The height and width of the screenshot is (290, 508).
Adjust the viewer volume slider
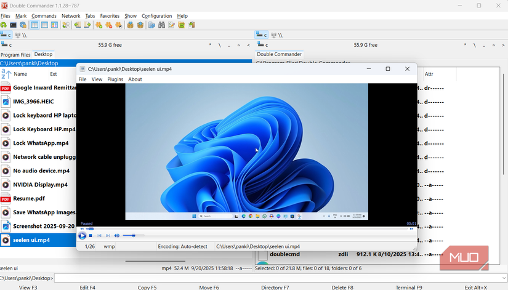tap(134, 236)
